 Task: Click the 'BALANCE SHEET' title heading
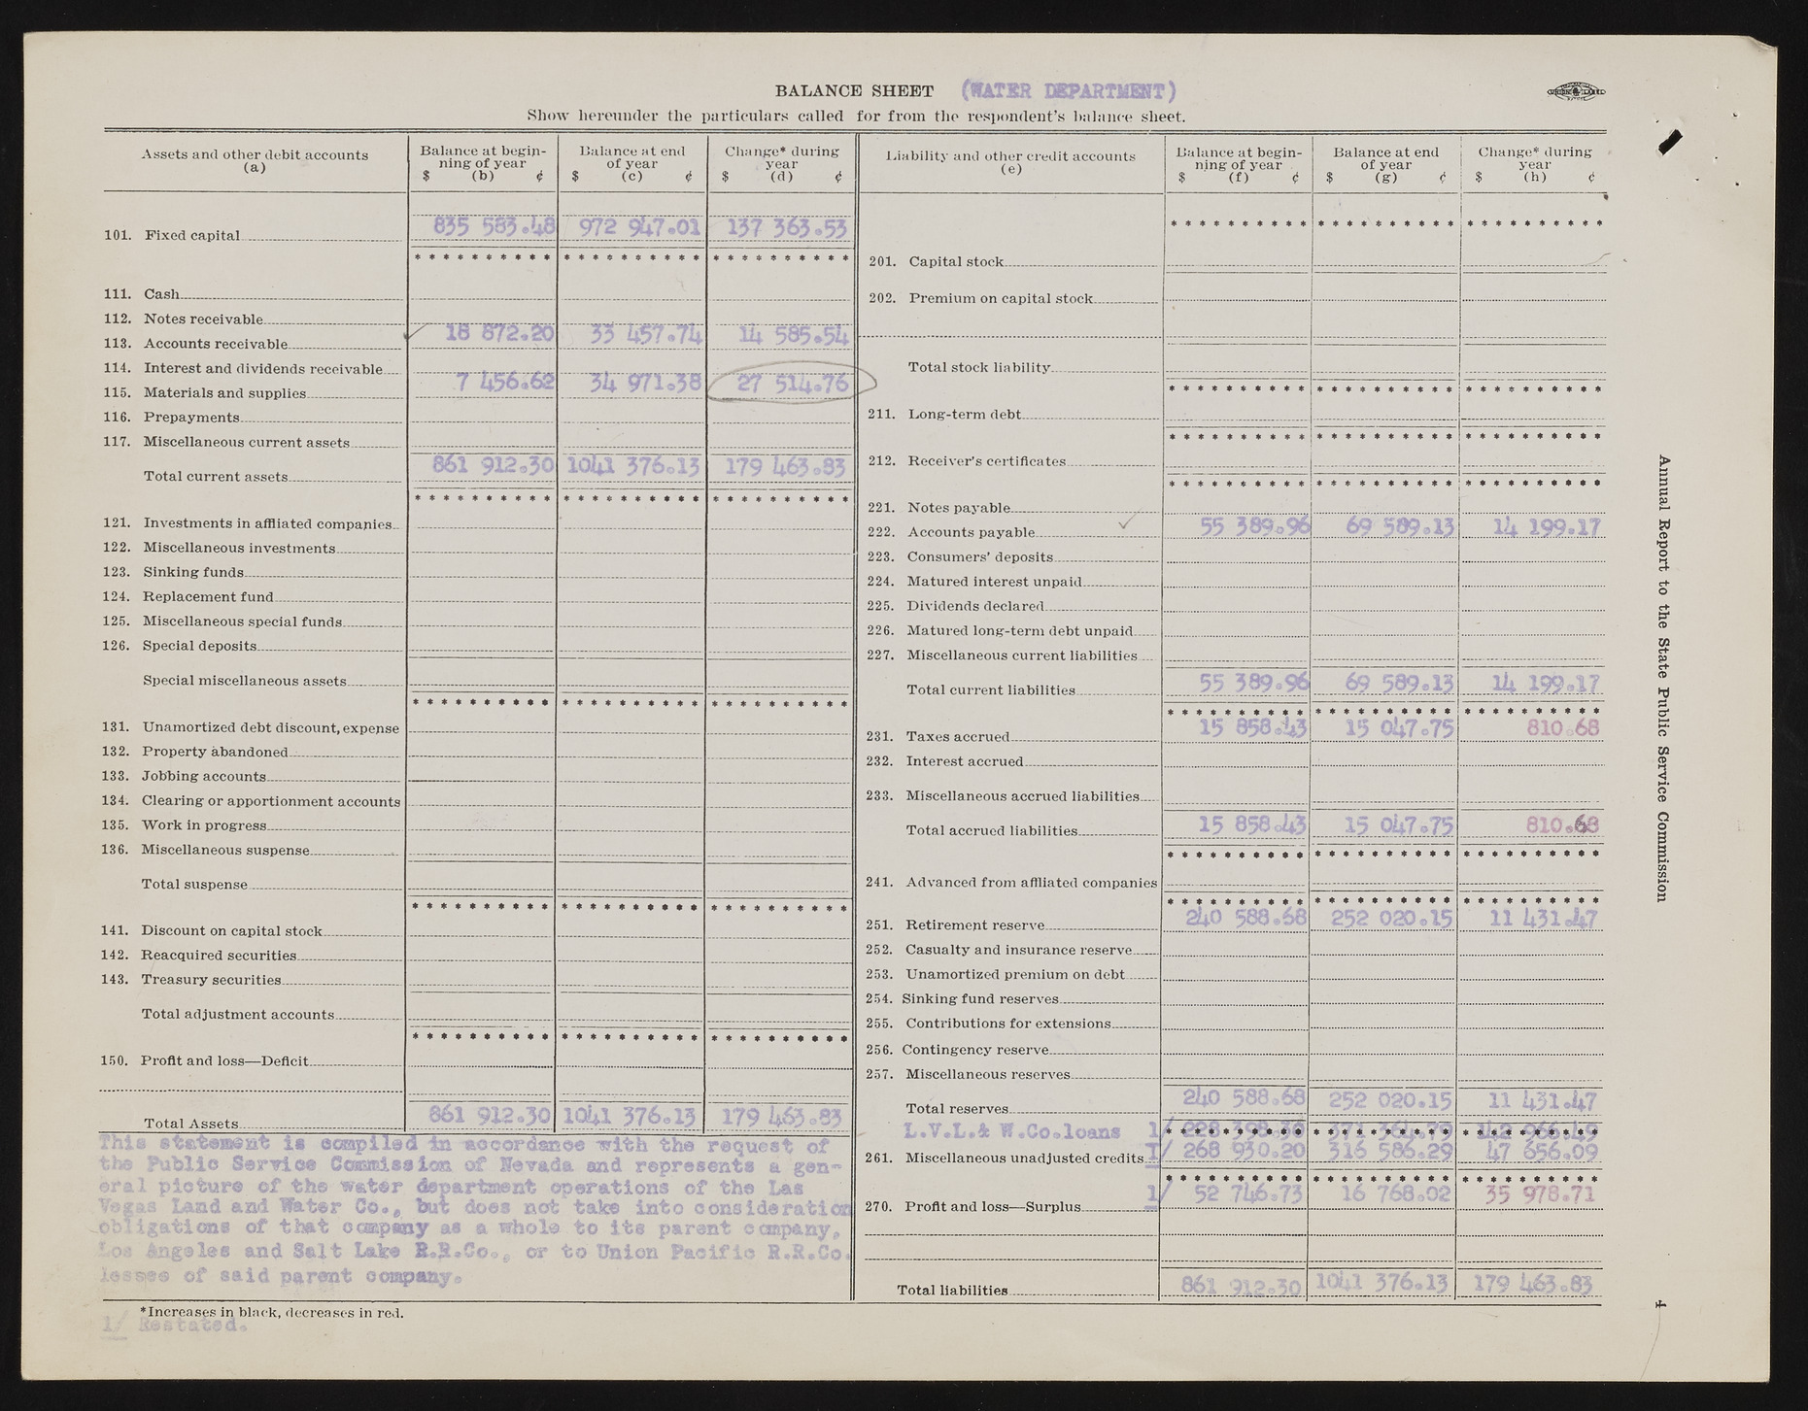tap(854, 92)
